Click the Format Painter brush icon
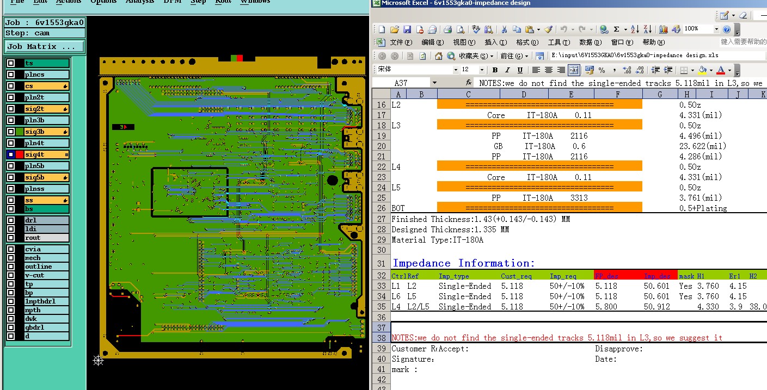This screenshot has width=767, height=390. click(x=548, y=29)
